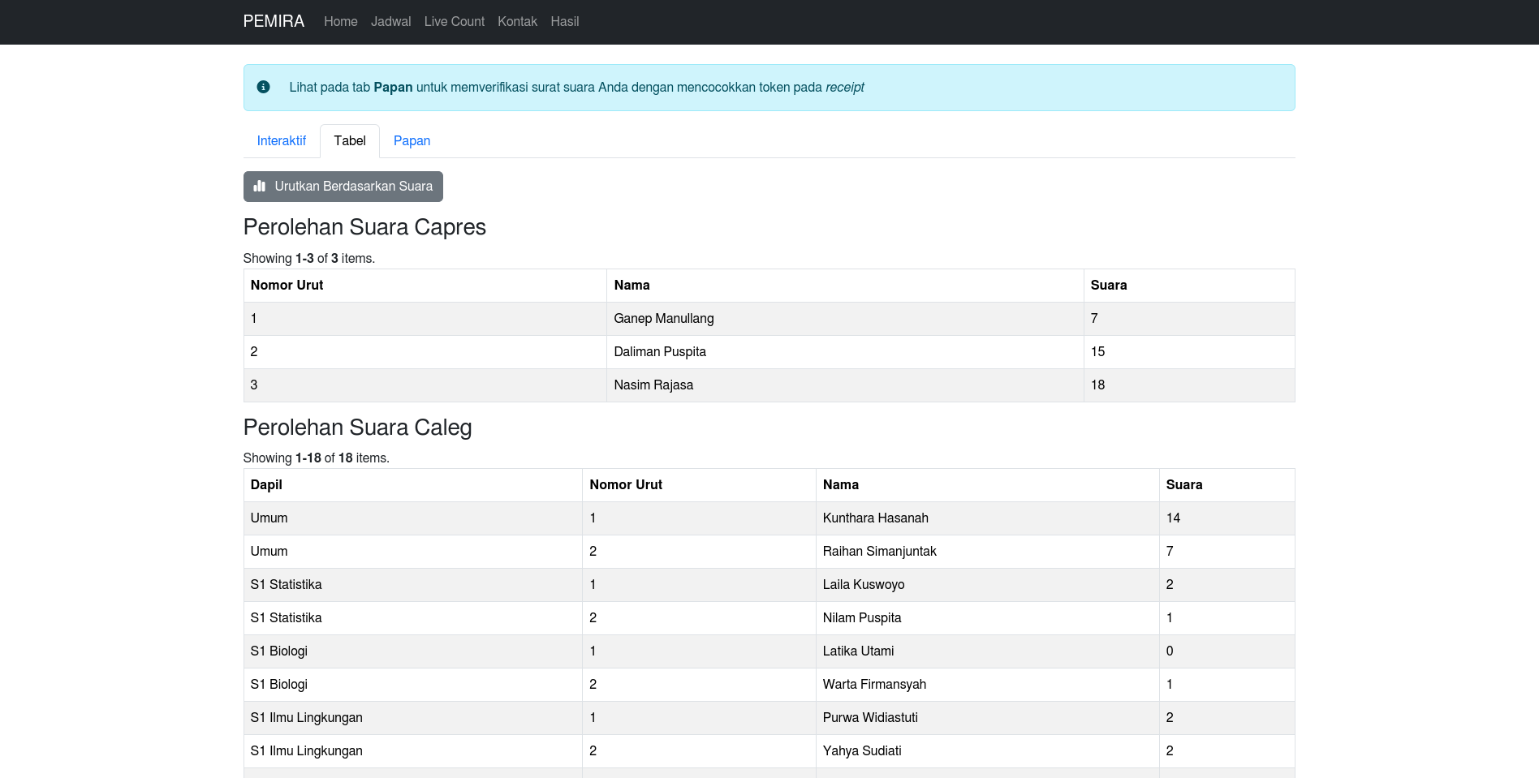Viewport: 1539px width, 778px height.
Task: Click the bar chart icon on the sort button
Action: pos(260,186)
